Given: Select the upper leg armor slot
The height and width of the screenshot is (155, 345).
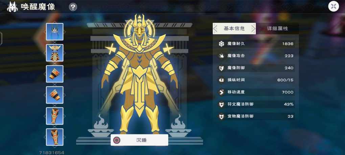Looking at the screenshot, I should coord(54,116).
